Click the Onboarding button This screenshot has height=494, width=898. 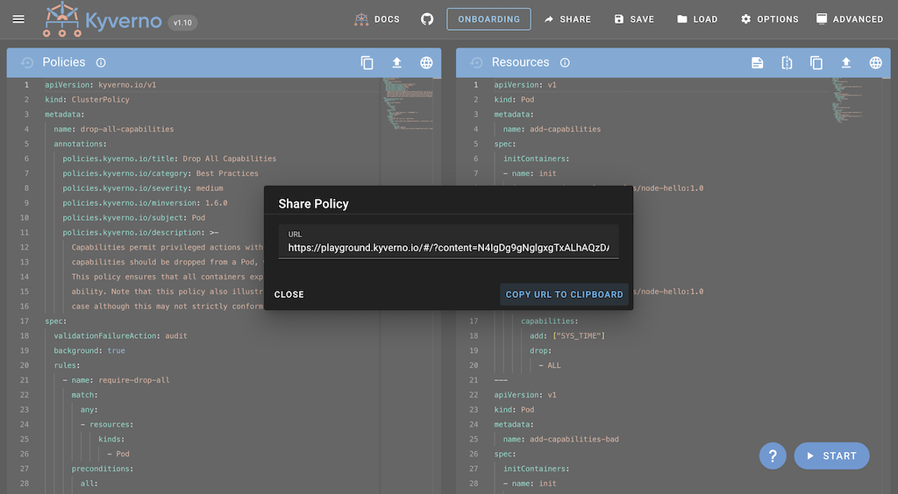click(x=488, y=18)
